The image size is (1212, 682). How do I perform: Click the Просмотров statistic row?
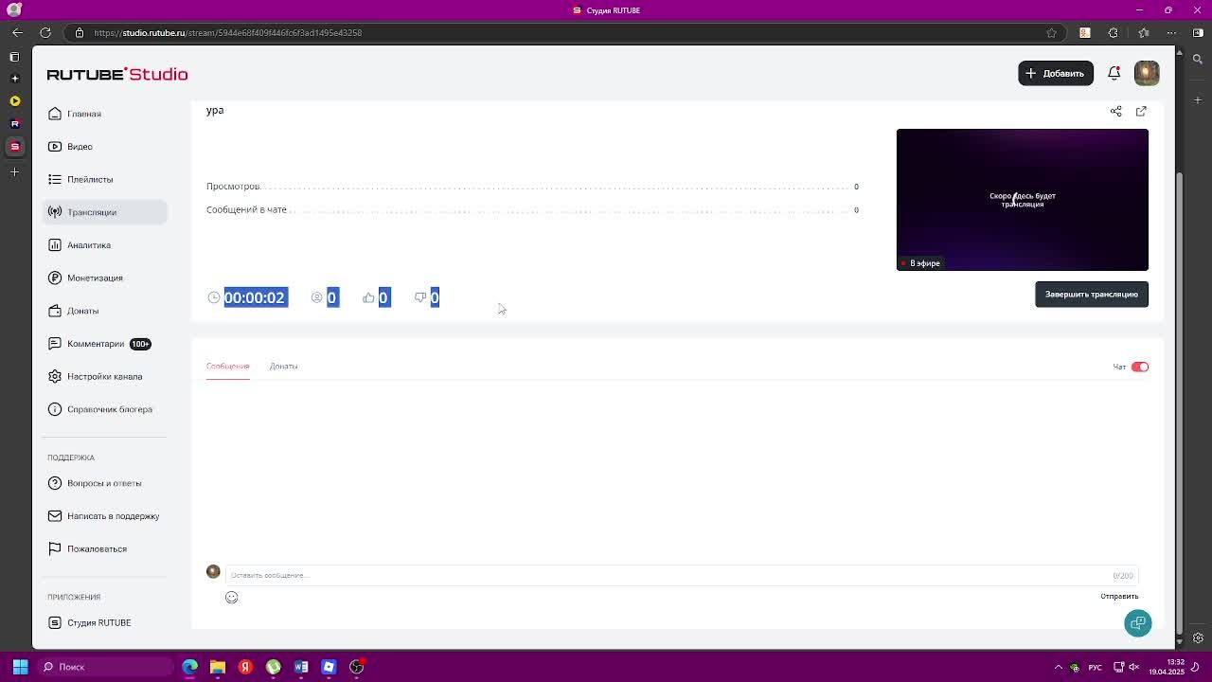point(532,187)
